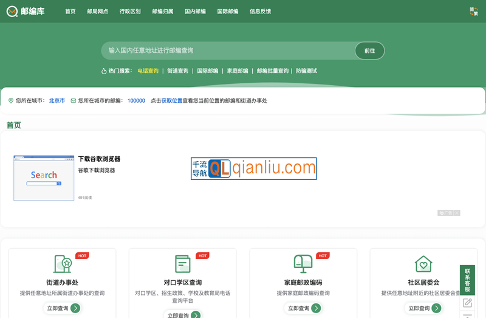The height and width of the screenshot is (318, 486).
Task: Open the feedback edit pencil icon
Action: click(x=467, y=303)
